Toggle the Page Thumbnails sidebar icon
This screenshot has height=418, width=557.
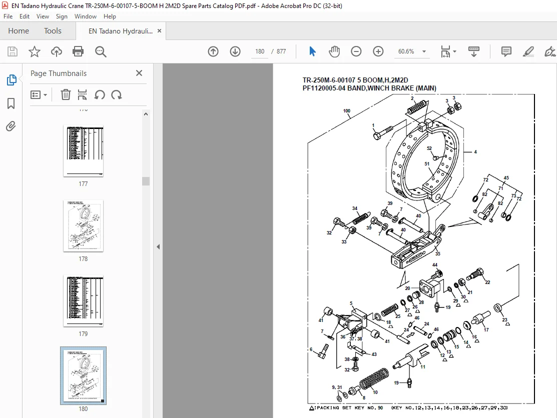tap(12, 80)
